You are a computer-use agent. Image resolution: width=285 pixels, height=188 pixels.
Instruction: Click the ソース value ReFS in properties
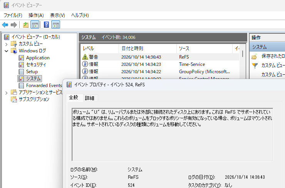(133, 177)
